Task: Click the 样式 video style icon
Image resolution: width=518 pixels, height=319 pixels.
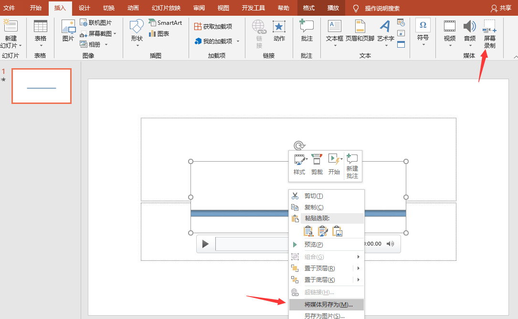Action: [x=300, y=160]
